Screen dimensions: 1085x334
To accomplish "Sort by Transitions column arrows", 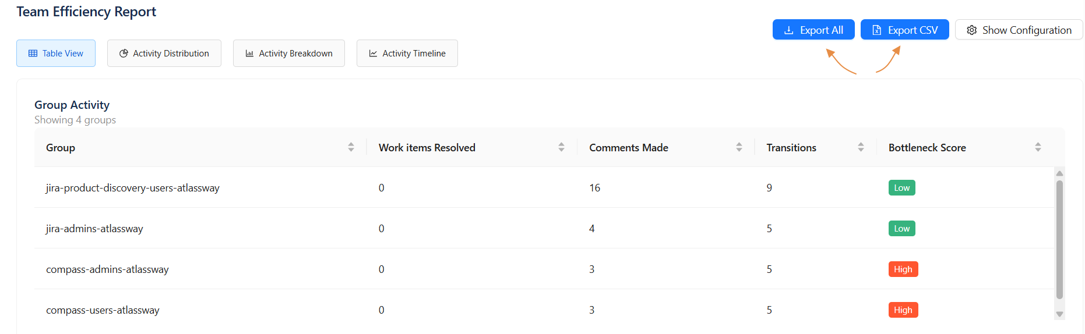I will click(861, 147).
